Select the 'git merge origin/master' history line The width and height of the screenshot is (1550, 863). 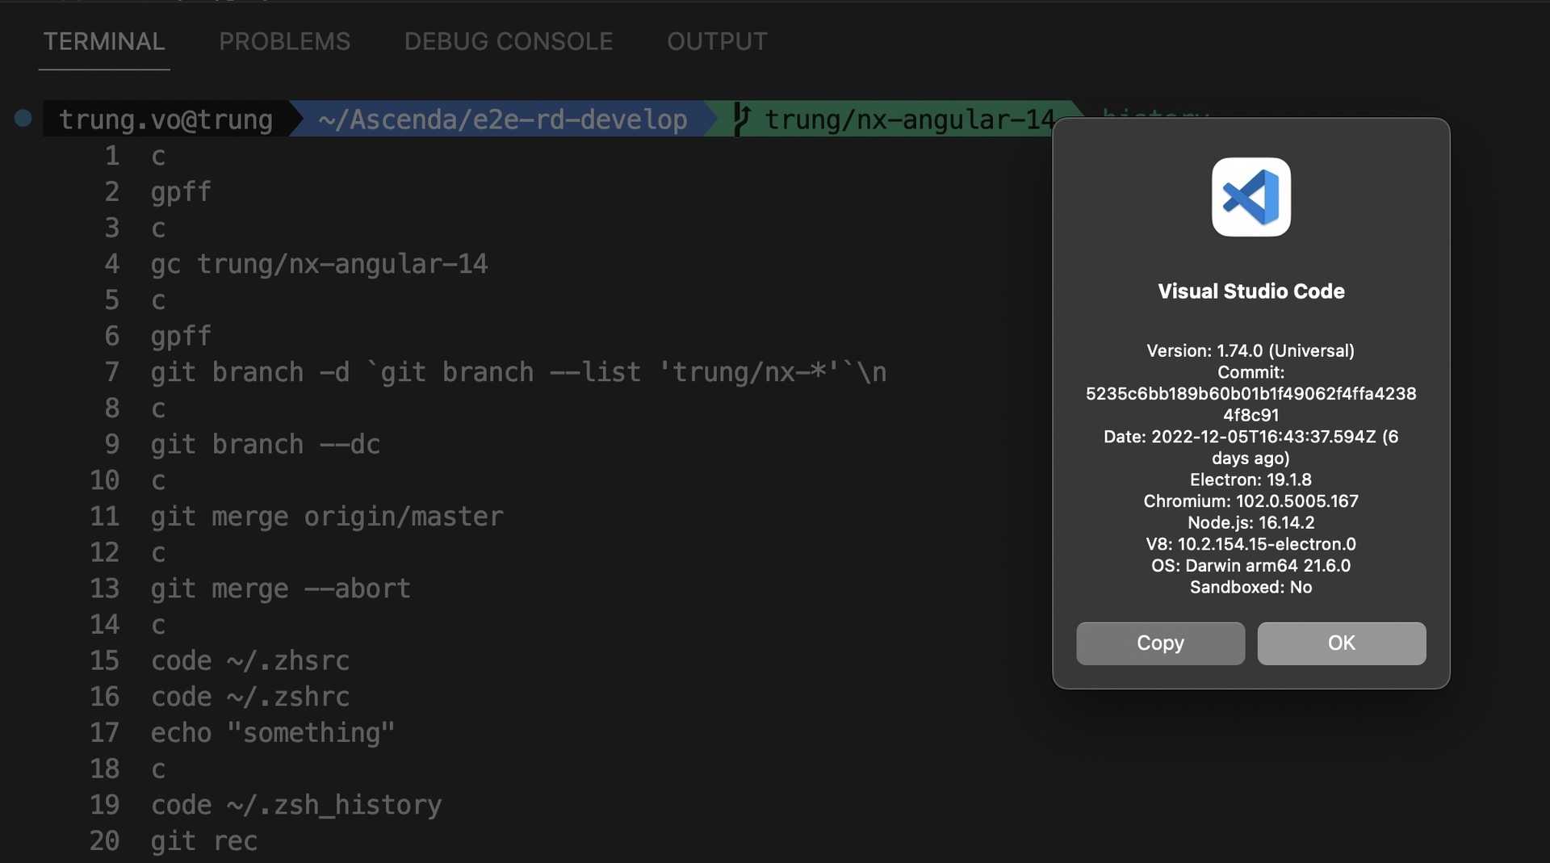(x=326, y=517)
